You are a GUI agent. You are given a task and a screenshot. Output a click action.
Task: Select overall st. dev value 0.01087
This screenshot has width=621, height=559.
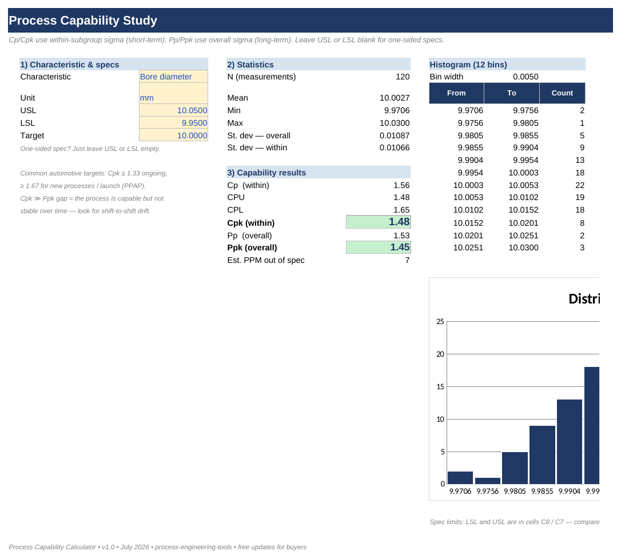pos(395,135)
